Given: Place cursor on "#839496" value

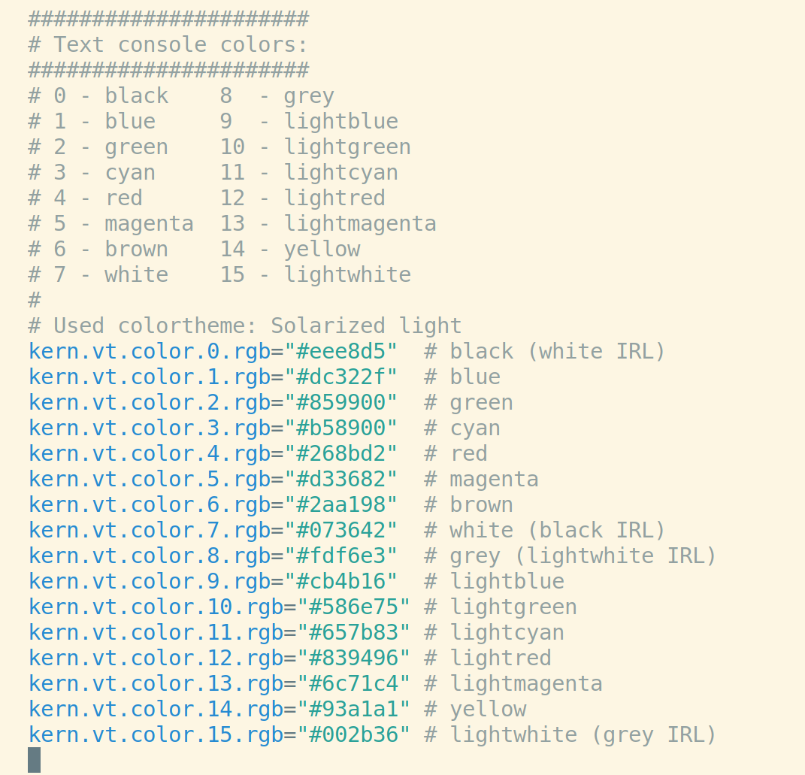Looking at the screenshot, I should click(354, 658).
